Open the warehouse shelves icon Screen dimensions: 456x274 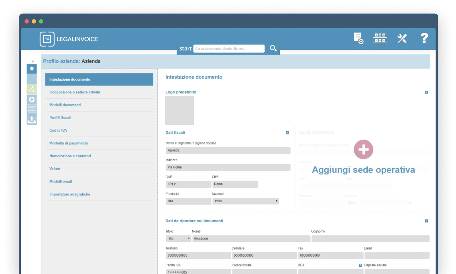pos(380,38)
